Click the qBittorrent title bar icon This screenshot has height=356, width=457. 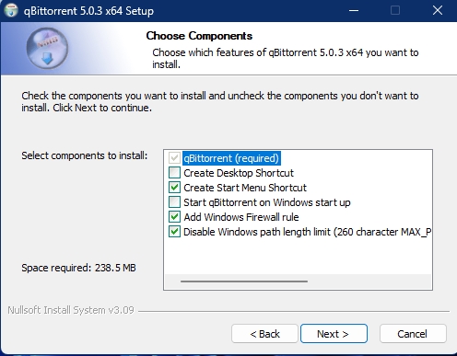(x=11, y=10)
